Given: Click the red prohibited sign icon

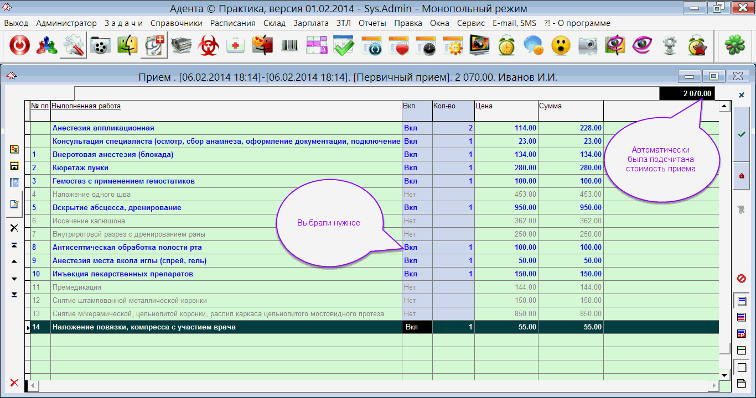Looking at the screenshot, I should pos(742,278).
